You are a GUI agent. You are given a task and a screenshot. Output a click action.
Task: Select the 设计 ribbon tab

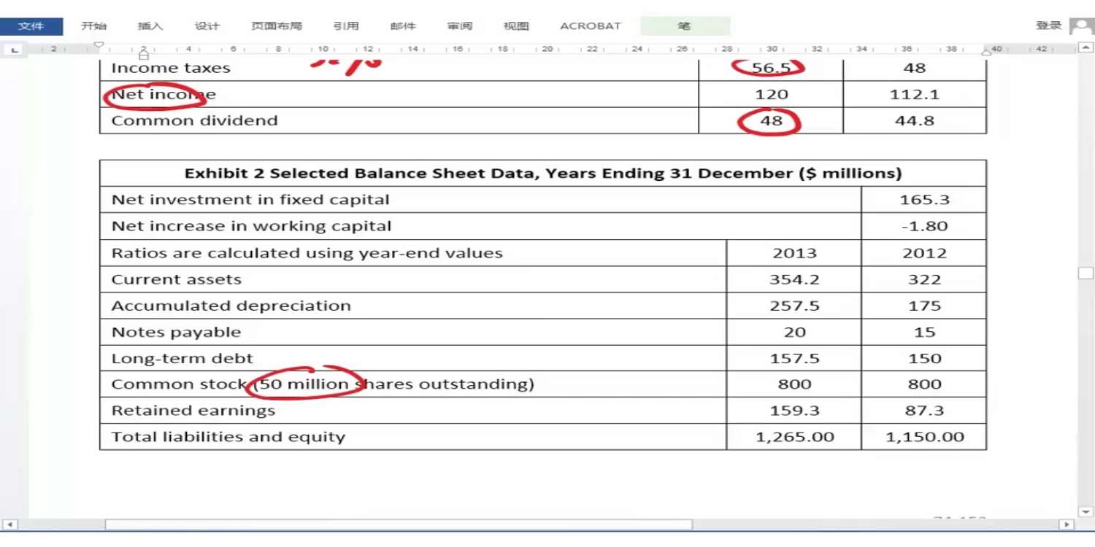pos(207,26)
